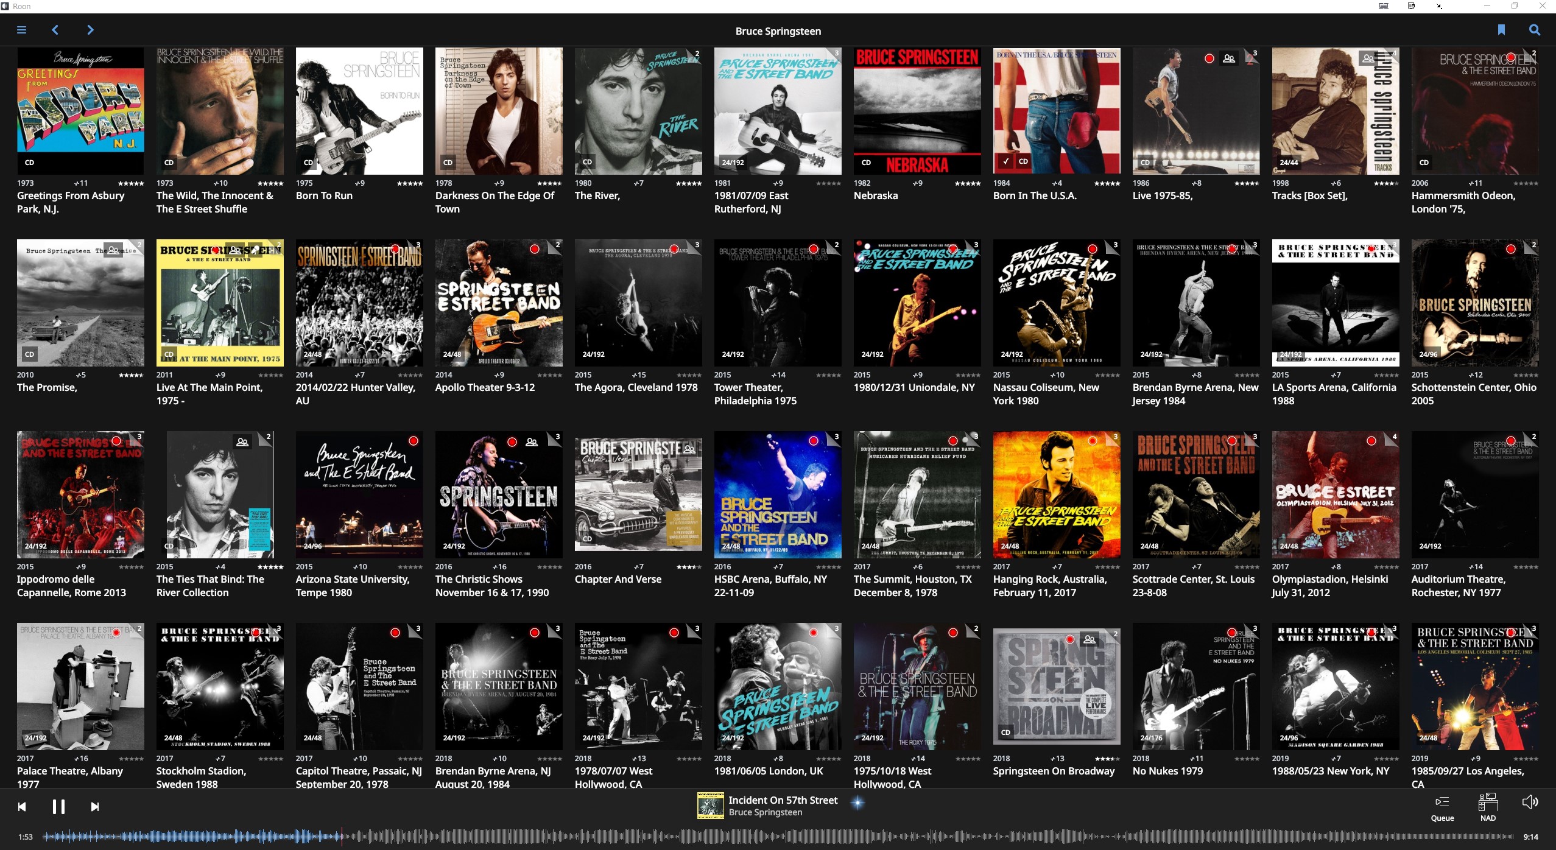Open Springsteen On Broadway album cover

pyautogui.click(x=1056, y=686)
